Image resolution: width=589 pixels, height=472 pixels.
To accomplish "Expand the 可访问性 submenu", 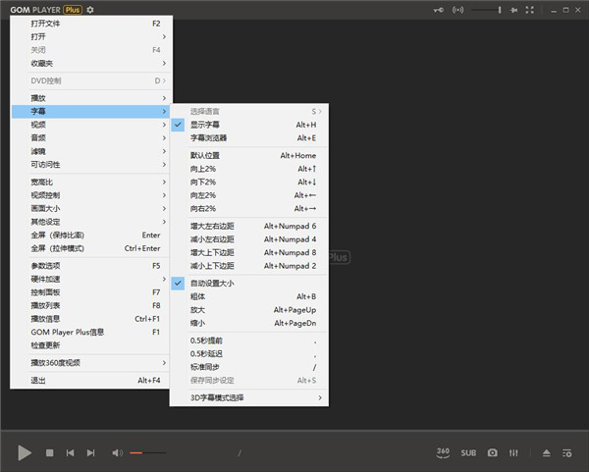I will [91, 165].
